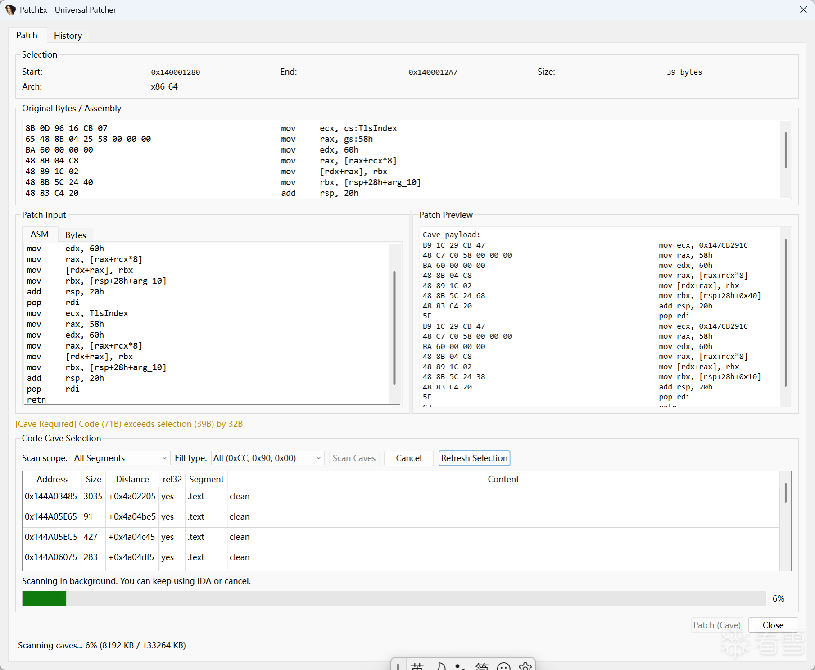Screen dimensions: 815x670
Task: Select cave row 0x144A06075
Action: (401, 557)
